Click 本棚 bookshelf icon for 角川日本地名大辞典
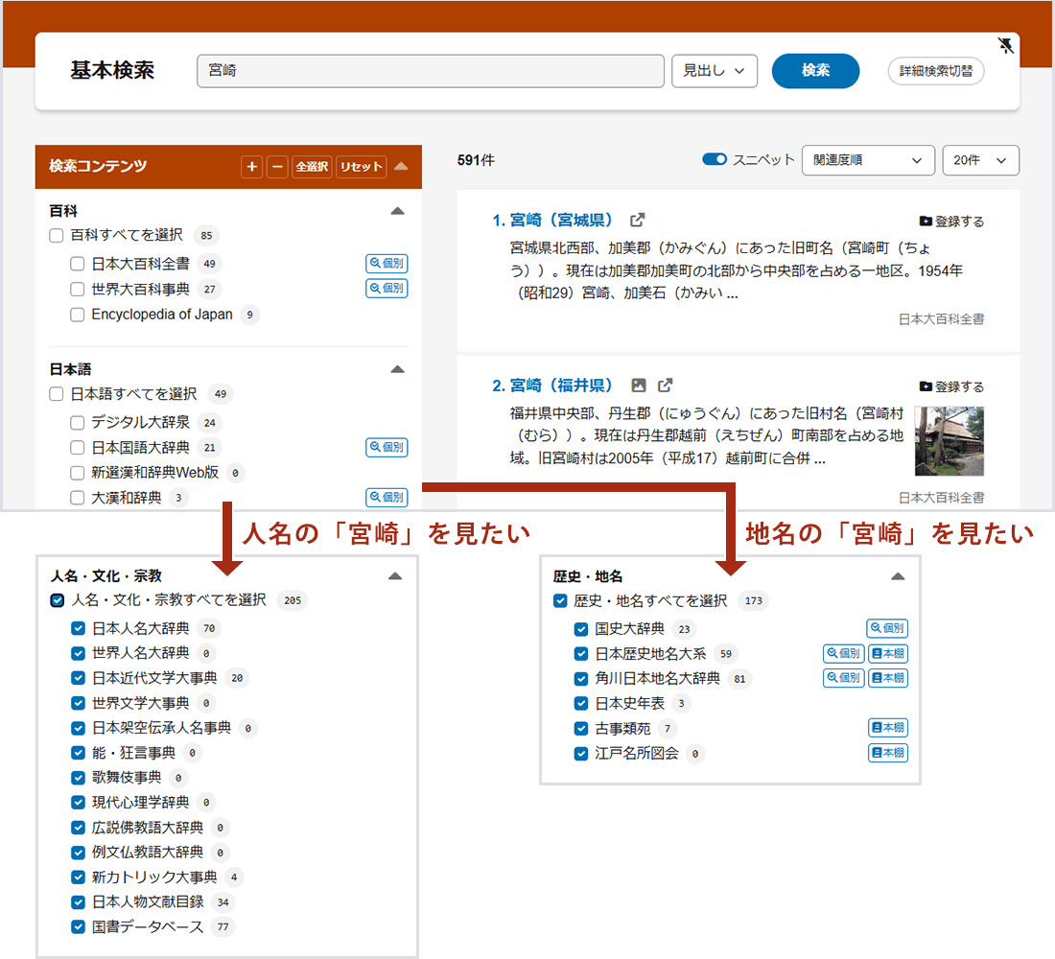1055x959 pixels. point(888,678)
